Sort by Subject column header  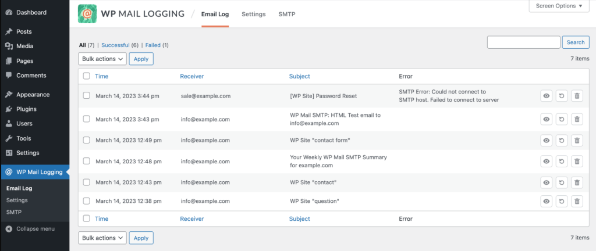coord(300,76)
